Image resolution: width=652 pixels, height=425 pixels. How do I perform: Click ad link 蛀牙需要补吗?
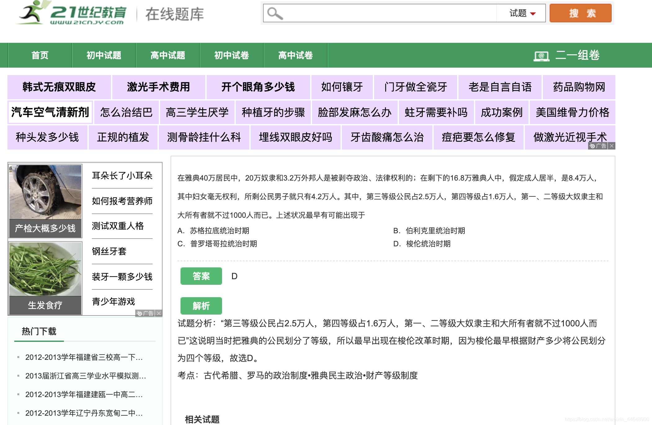[x=436, y=112]
